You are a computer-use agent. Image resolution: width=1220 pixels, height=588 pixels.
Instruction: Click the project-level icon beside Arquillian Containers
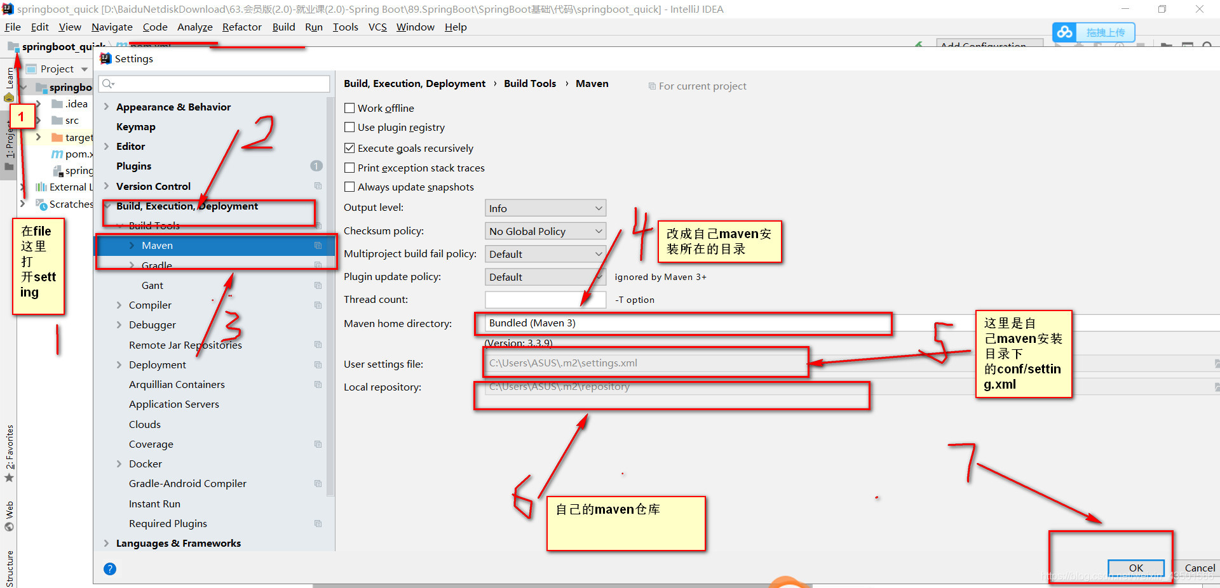click(318, 385)
